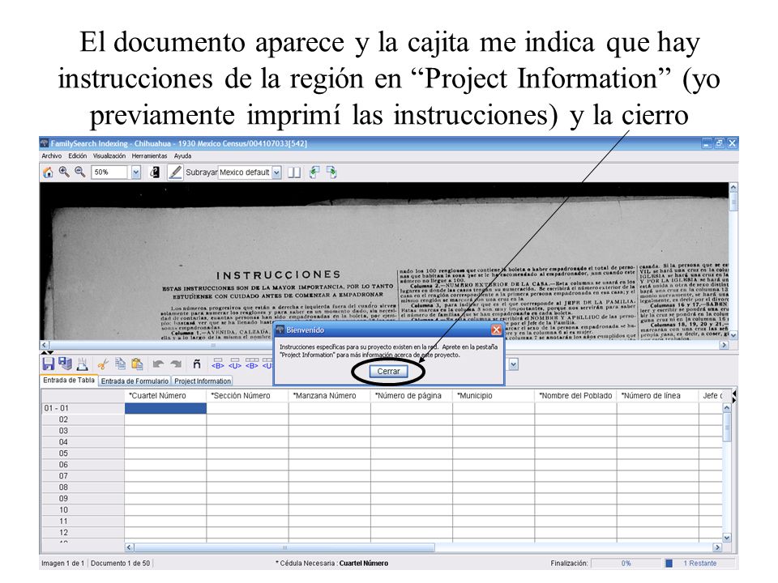Viewport: 778px width, 583px height.
Task: Click the submit batch tray icon
Action: point(83,364)
